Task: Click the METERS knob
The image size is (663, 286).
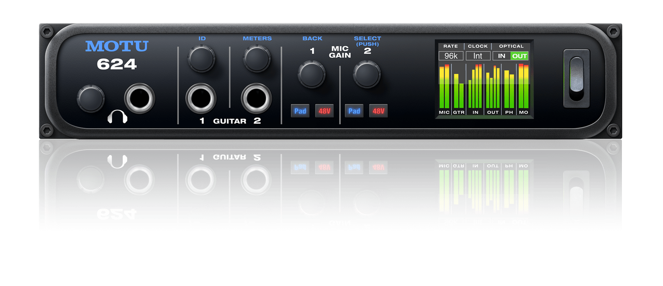Action: click(x=257, y=59)
